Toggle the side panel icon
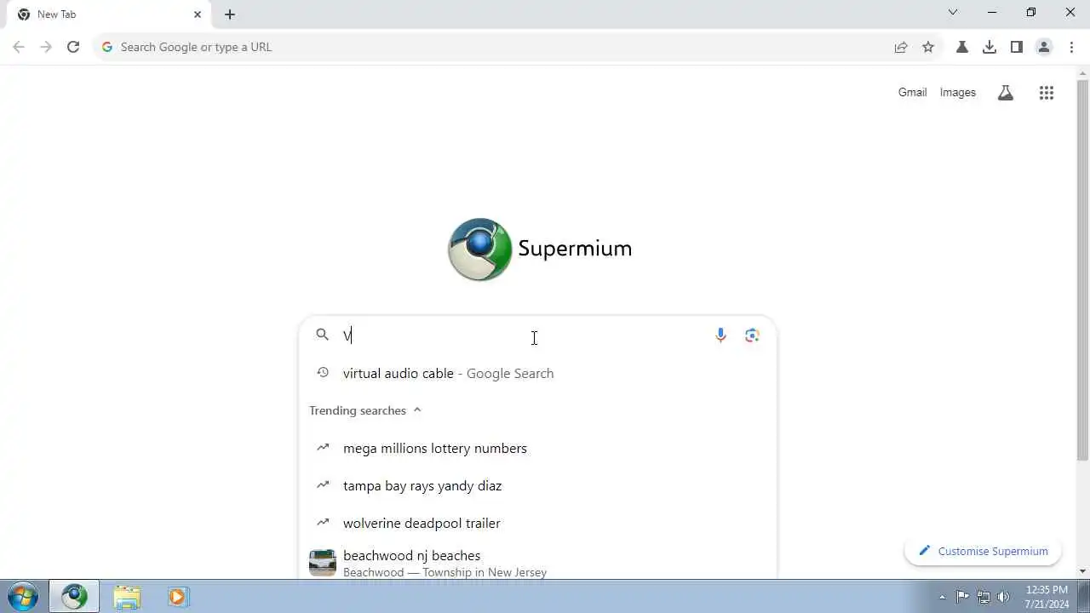Image resolution: width=1090 pixels, height=613 pixels. click(1017, 47)
